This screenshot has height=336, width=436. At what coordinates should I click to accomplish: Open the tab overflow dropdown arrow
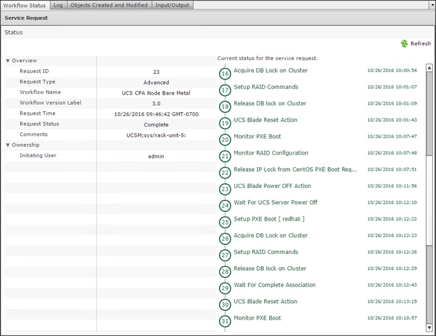point(432,5)
